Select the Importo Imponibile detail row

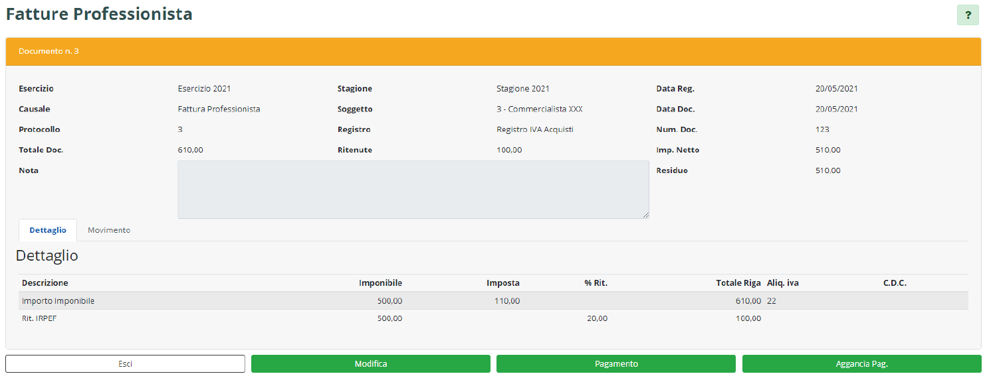pyautogui.click(x=58, y=301)
